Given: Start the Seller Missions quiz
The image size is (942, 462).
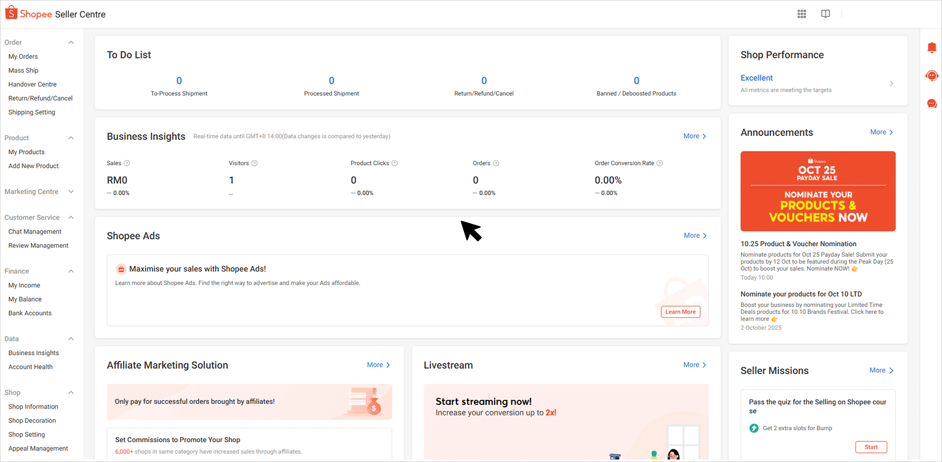Looking at the screenshot, I should (871, 447).
